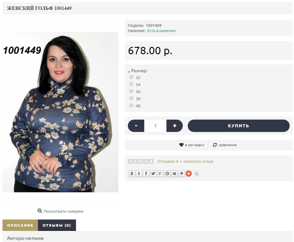
Task: Open Написать отзыв link
Action: pos(198,161)
